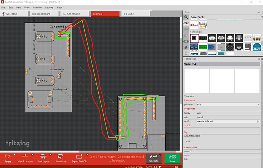Image resolution: width=263 pixels, height=168 pixels.
Task: Open the Help menu
Action: pyautogui.click(x=59, y=8)
